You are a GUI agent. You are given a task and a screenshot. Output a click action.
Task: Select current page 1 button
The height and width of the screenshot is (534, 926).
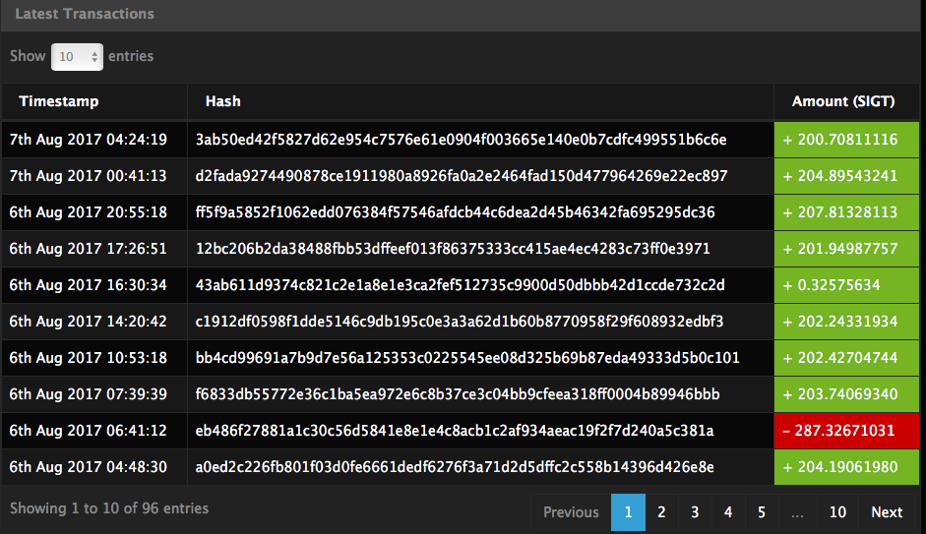(628, 512)
